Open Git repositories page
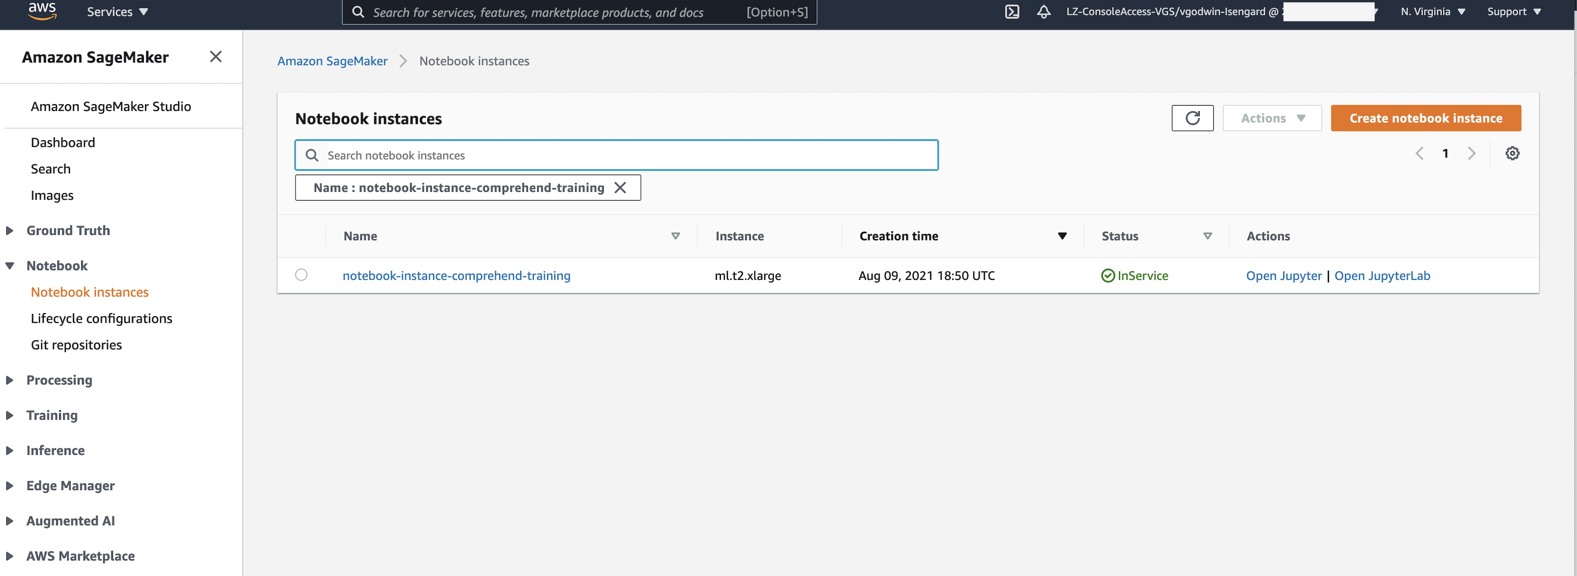 [x=77, y=345]
